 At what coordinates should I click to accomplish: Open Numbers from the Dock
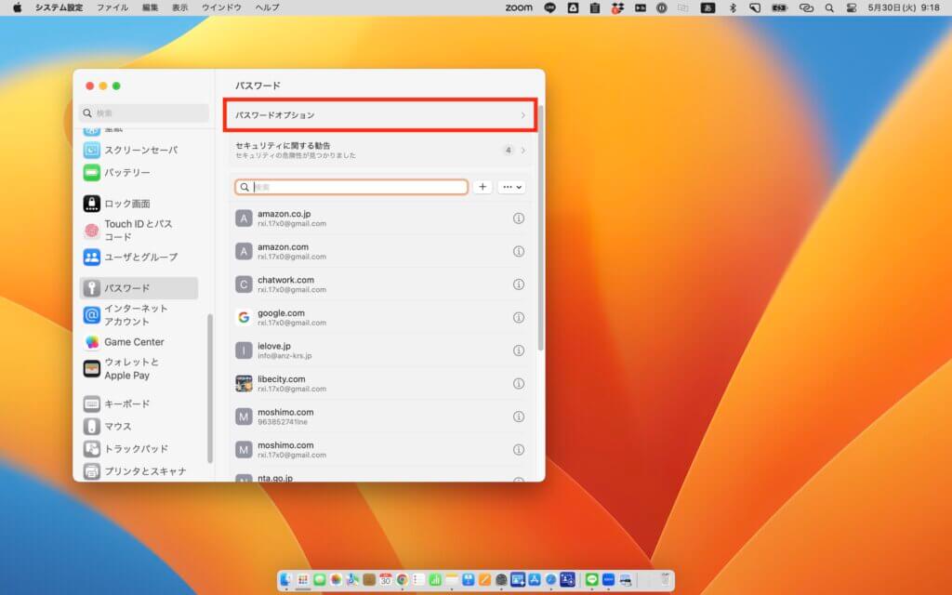pyautogui.click(x=435, y=580)
